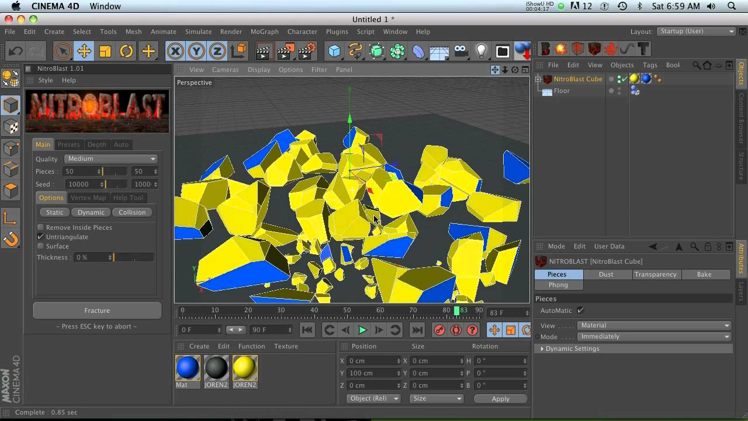Click the Make Editable icon in left palette
This screenshot has width=748, height=421.
[11, 77]
